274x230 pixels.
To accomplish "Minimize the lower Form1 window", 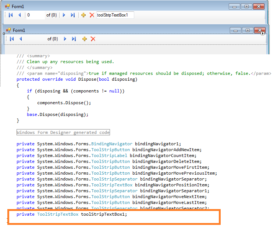I will click(235, 30).
